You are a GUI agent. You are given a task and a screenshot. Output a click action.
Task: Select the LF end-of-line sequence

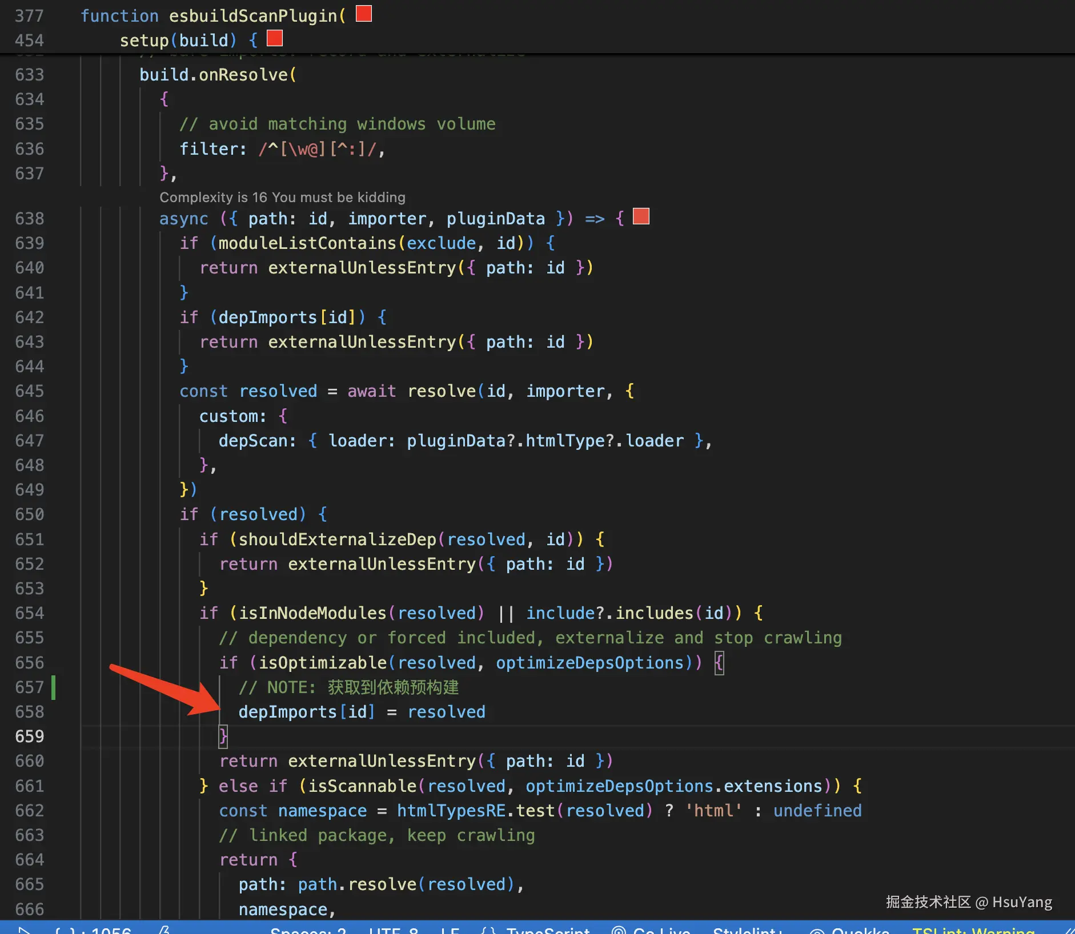[x=450, y=930]
